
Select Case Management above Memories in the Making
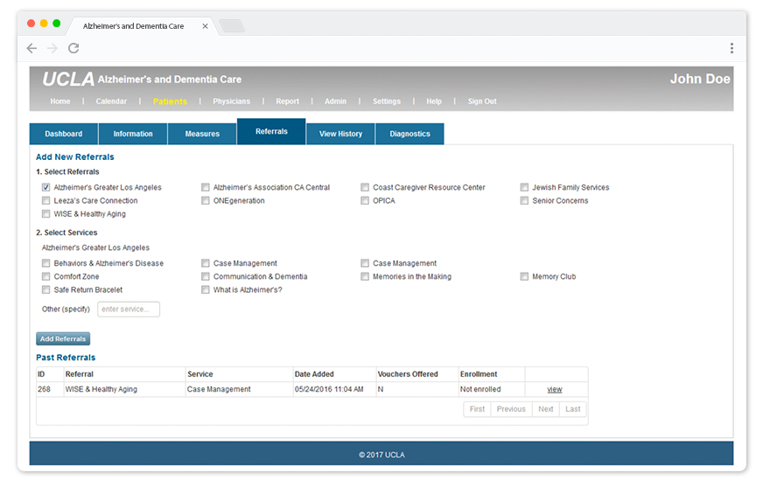tap(365, 263)
